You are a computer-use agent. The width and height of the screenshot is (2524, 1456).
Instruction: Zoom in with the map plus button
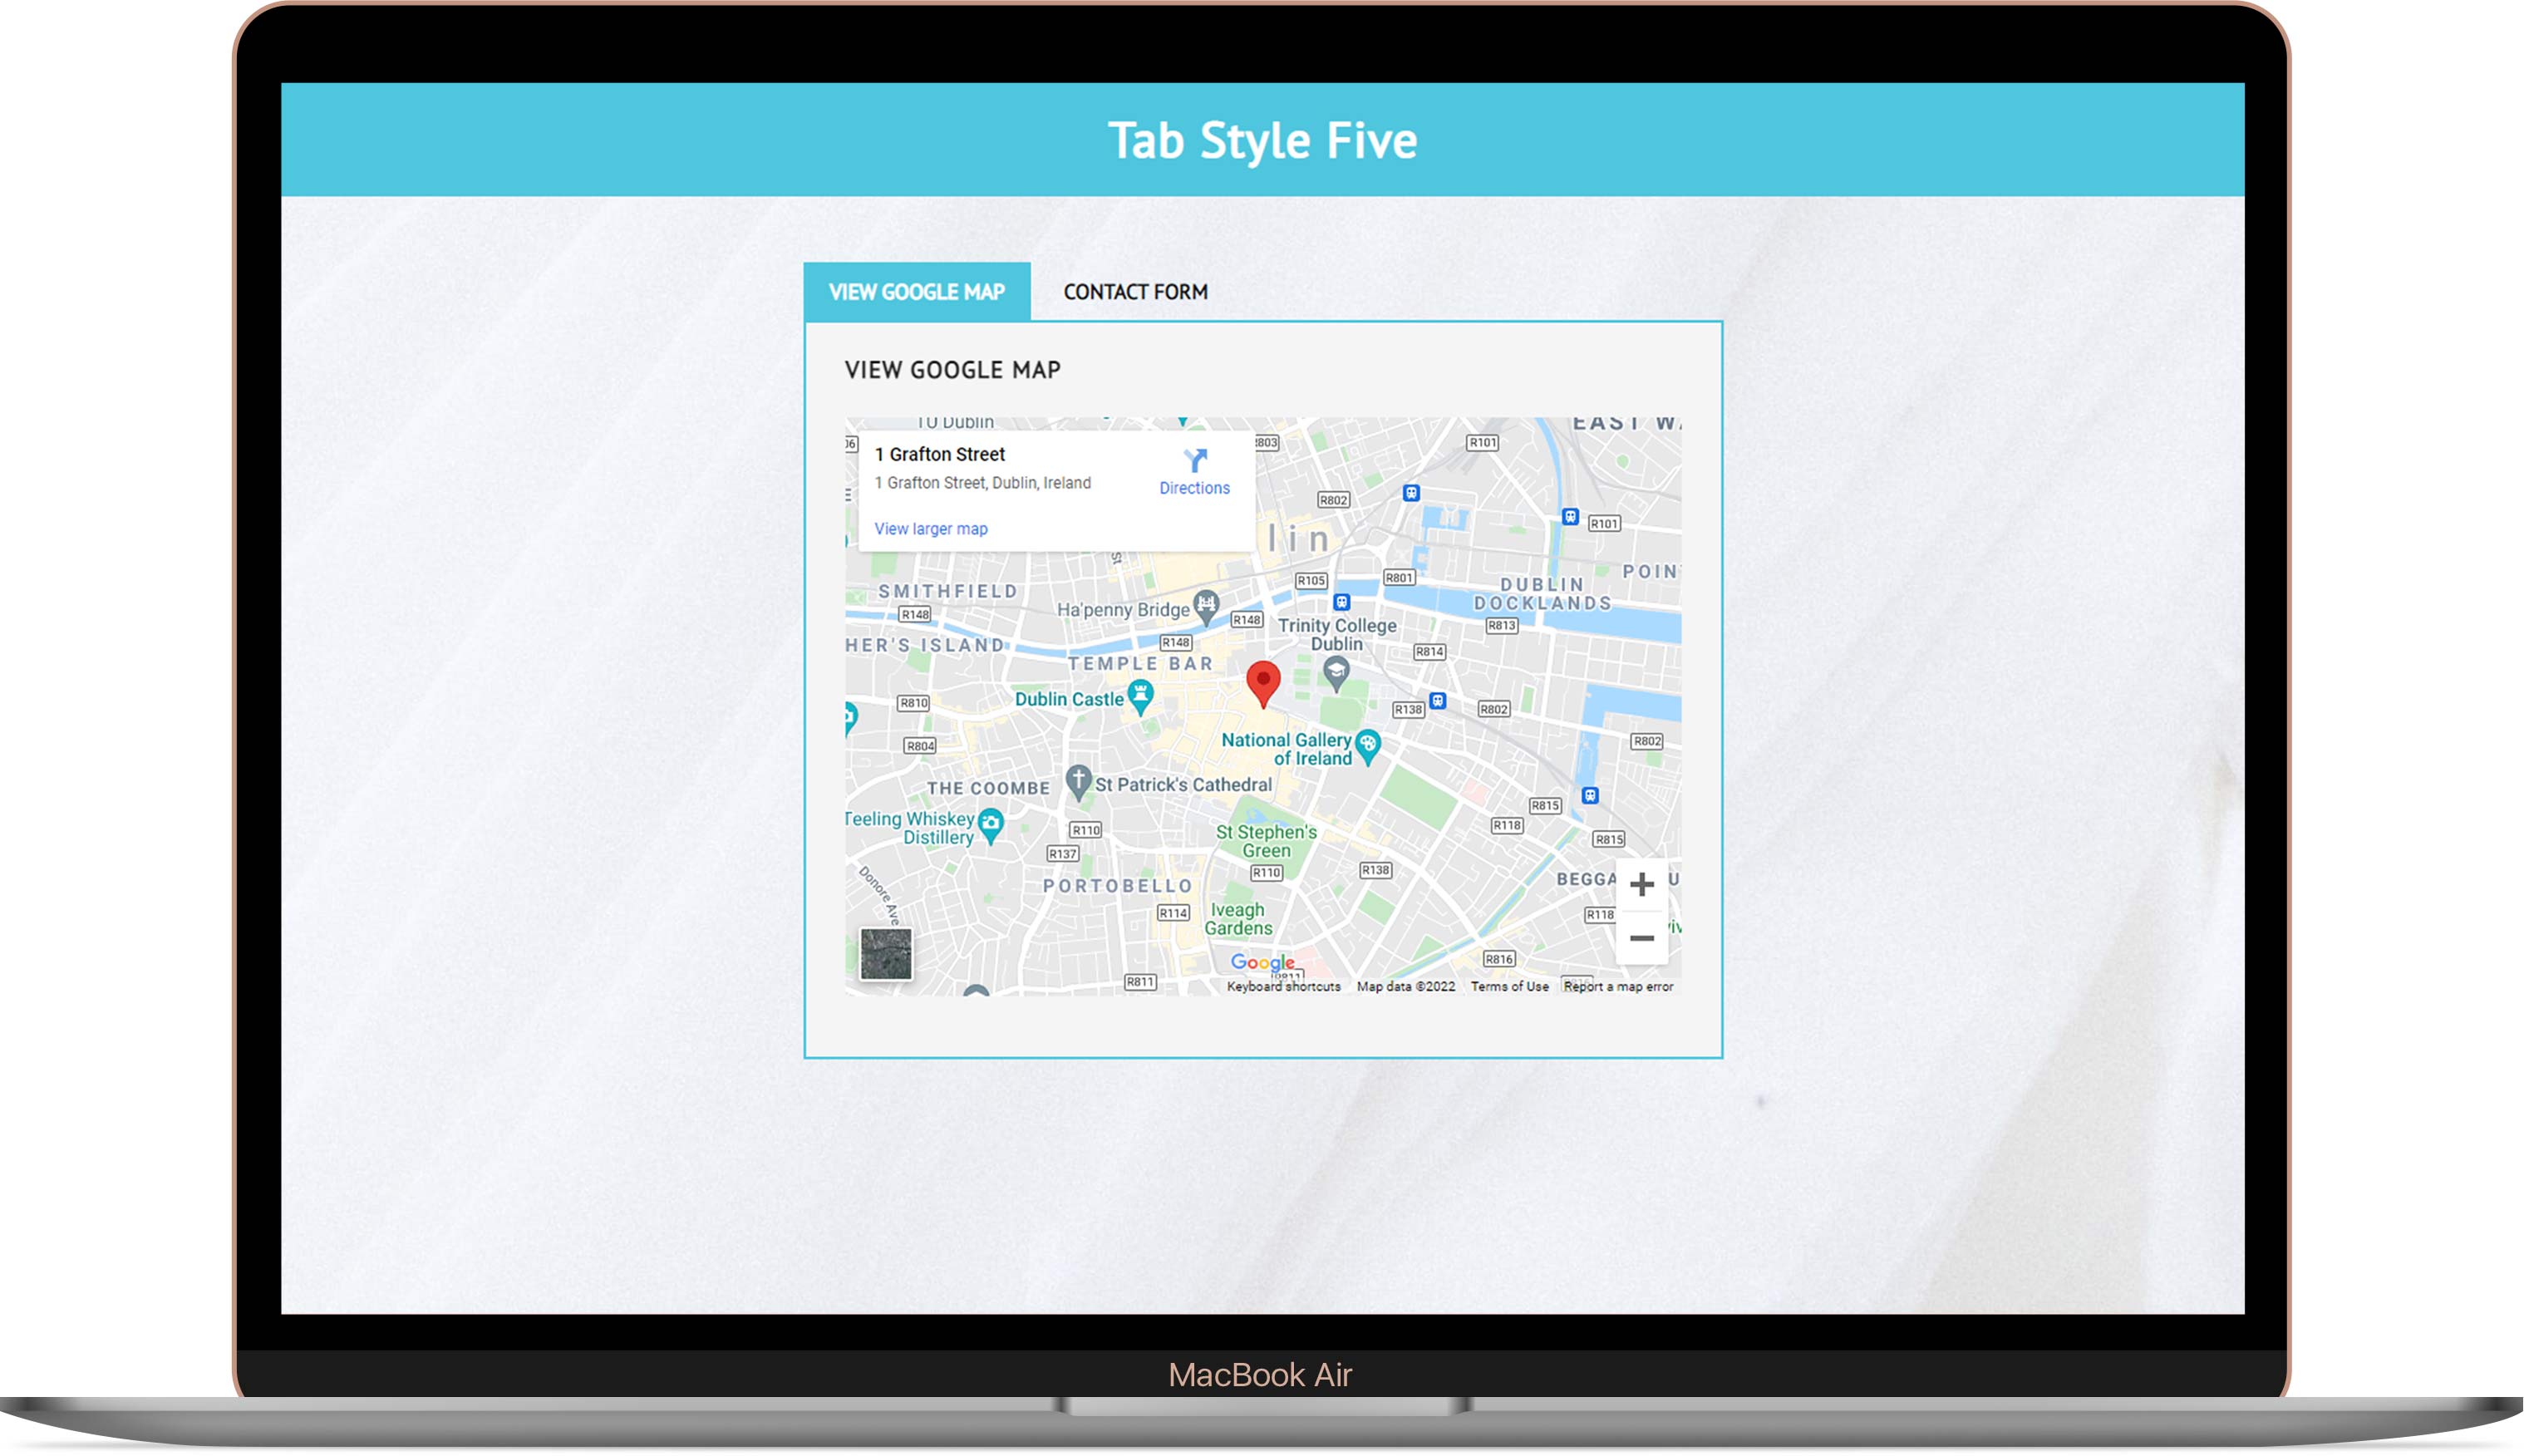[x=1641, y=884]
